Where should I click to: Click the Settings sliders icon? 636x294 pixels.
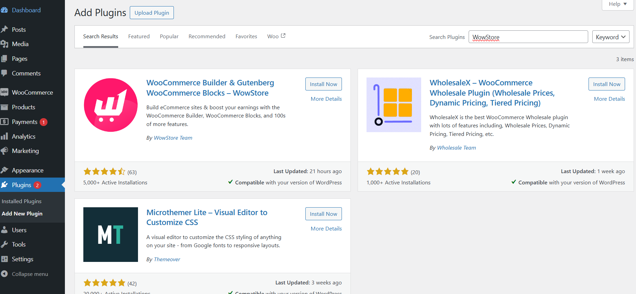click(4, 259)
